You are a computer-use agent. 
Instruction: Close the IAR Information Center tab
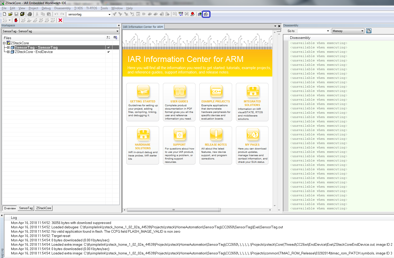click(279, 26)
